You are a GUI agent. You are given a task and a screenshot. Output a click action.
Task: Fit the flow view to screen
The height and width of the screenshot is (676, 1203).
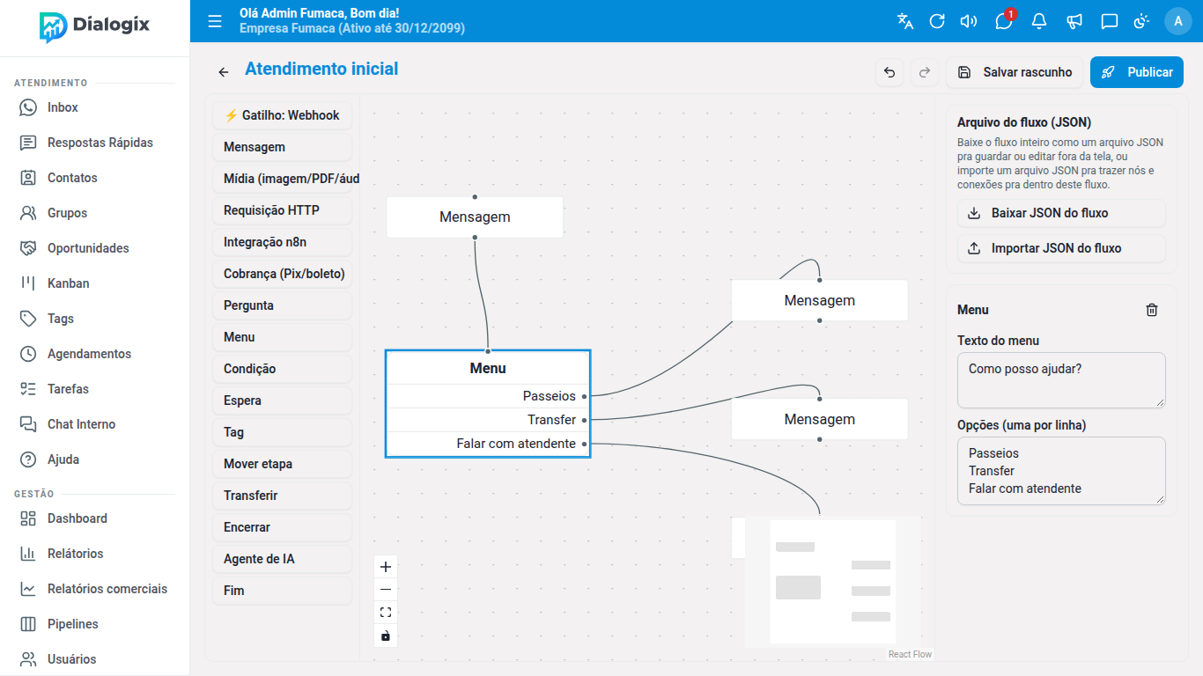tap(386, 613)
